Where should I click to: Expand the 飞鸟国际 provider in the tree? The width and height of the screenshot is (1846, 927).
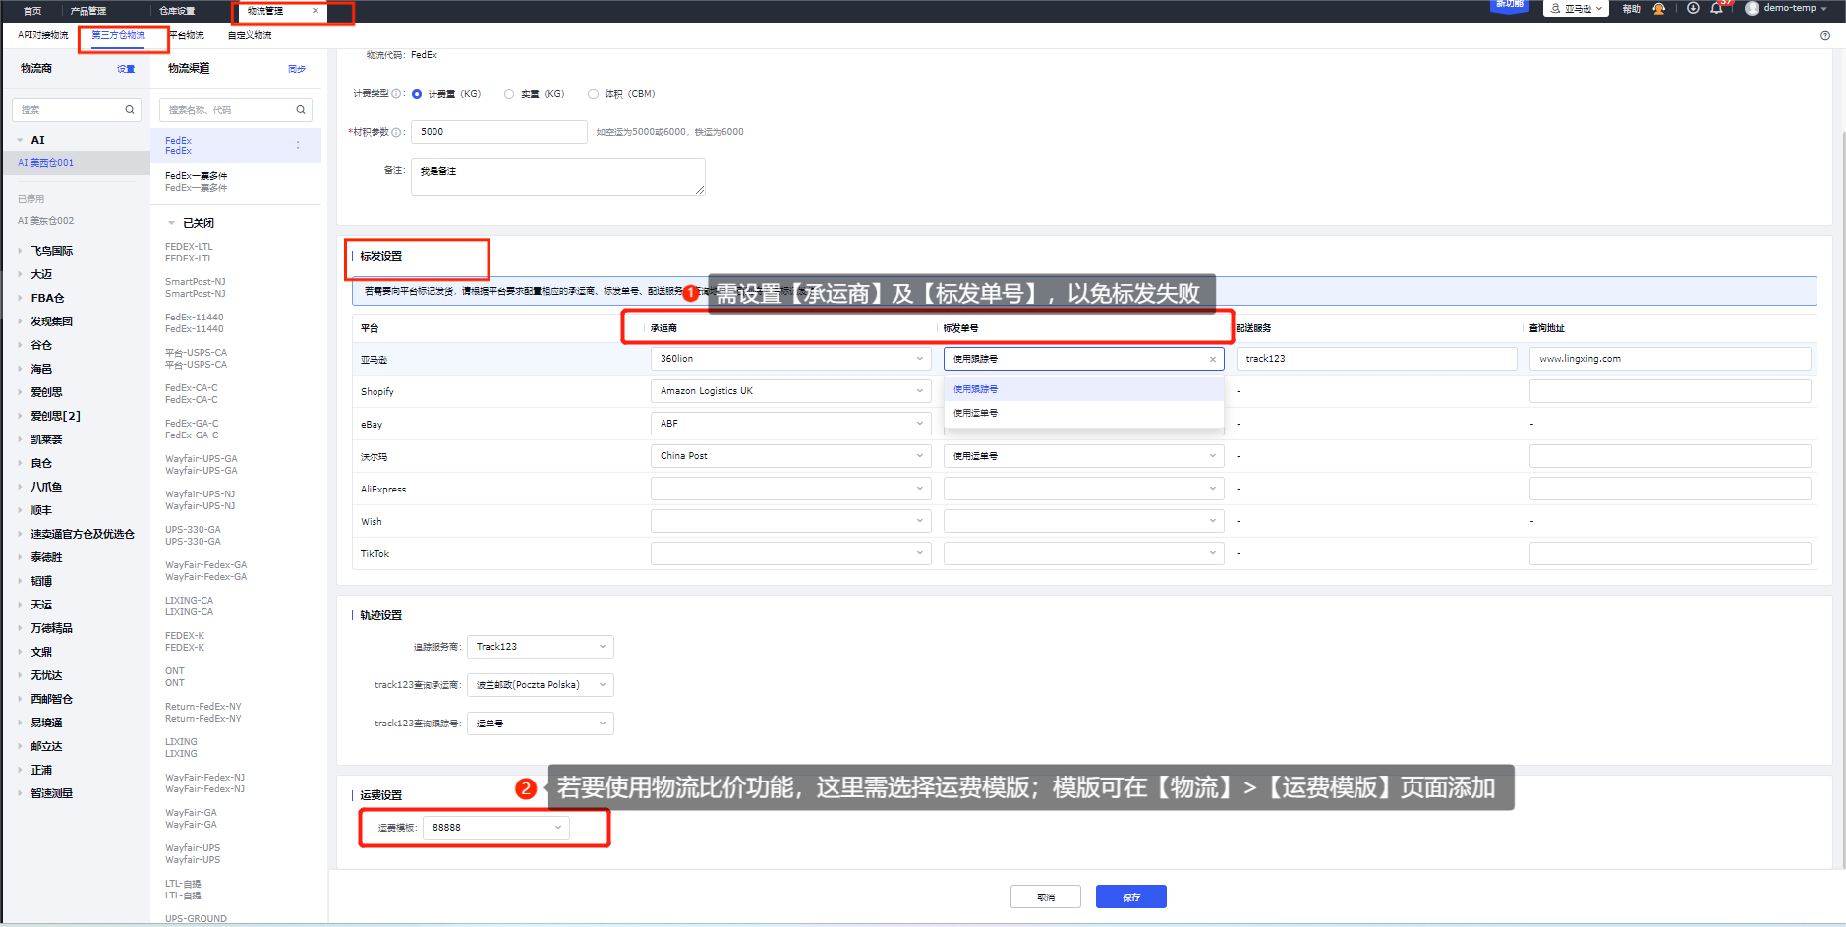pyautogui.click(x=20, y=251)
